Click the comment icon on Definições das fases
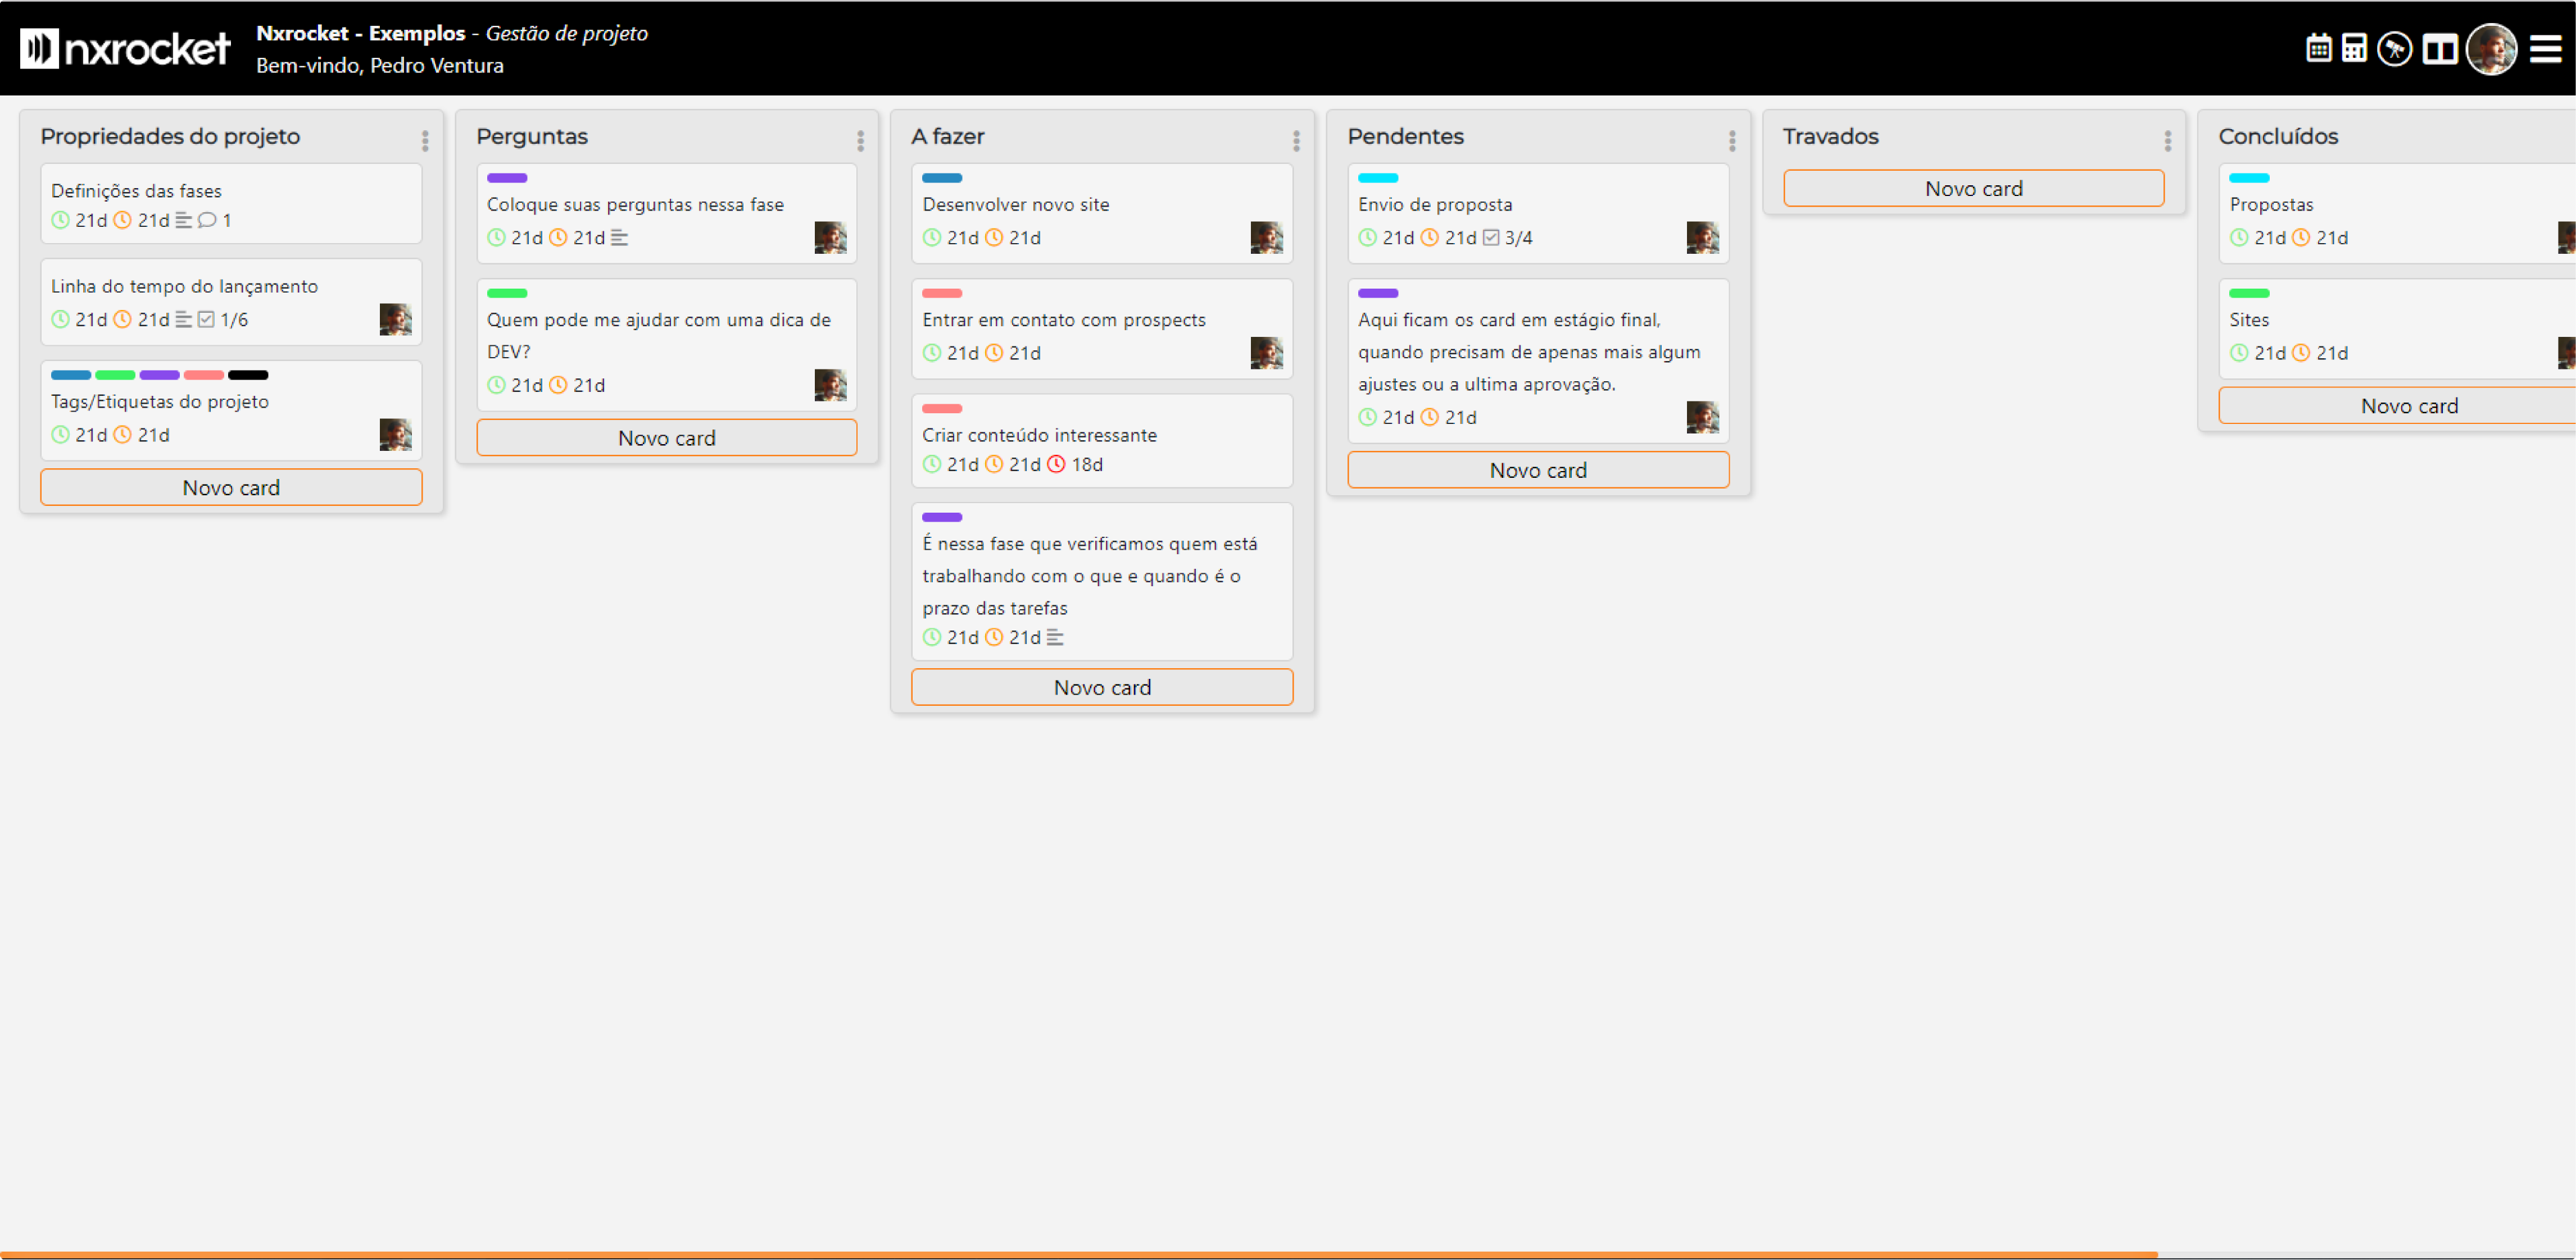The width and height of the screenshot is (2576, 1260). 207,220
